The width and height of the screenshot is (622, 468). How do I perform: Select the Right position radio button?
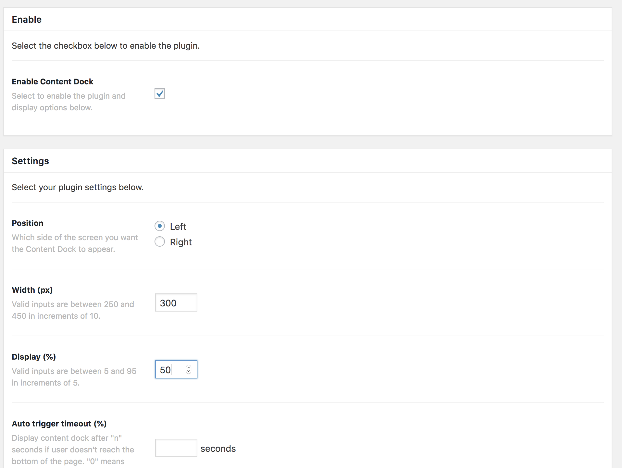coord(160,242)
